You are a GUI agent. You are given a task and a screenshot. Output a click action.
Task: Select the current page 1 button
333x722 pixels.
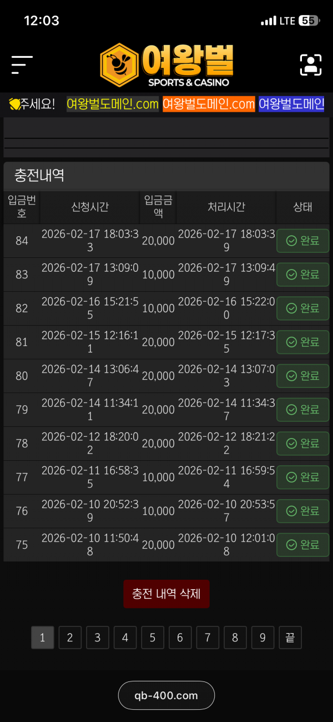tap(43, 638)
